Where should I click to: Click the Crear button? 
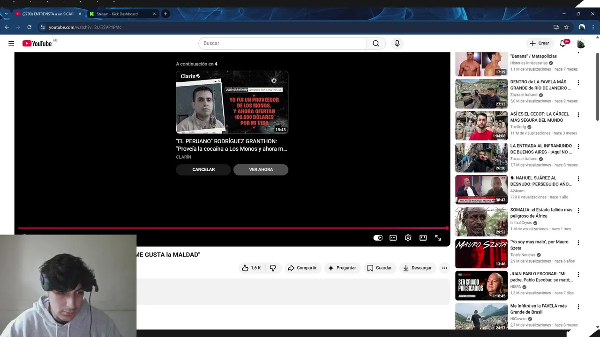pyautogui.click(x=539, y=43)
